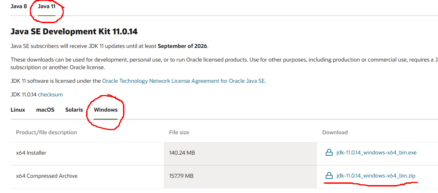Open the Linux downloads tab
This screenshot has height=193, width=438.
click(18, 110)
